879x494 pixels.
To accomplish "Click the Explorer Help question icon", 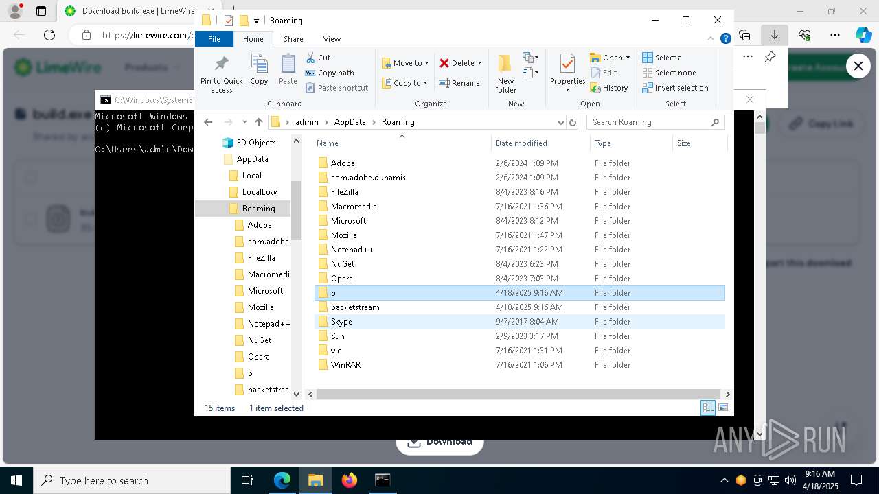I will point(725,39).
